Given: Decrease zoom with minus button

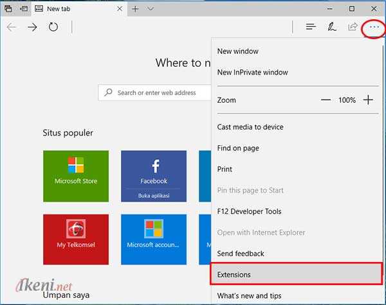Looking at the screenshot, I should 326,100.
